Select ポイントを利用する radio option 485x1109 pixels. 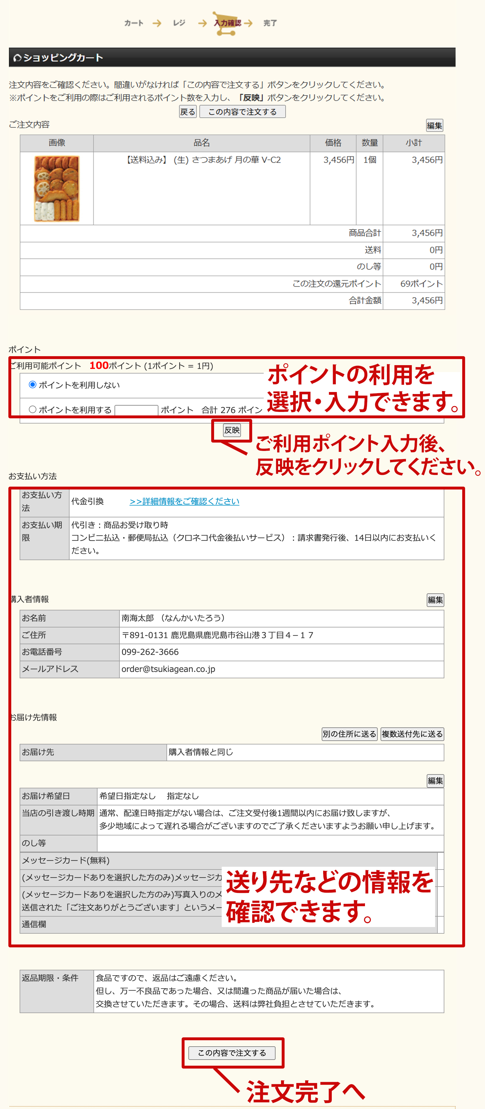[33, 409]
